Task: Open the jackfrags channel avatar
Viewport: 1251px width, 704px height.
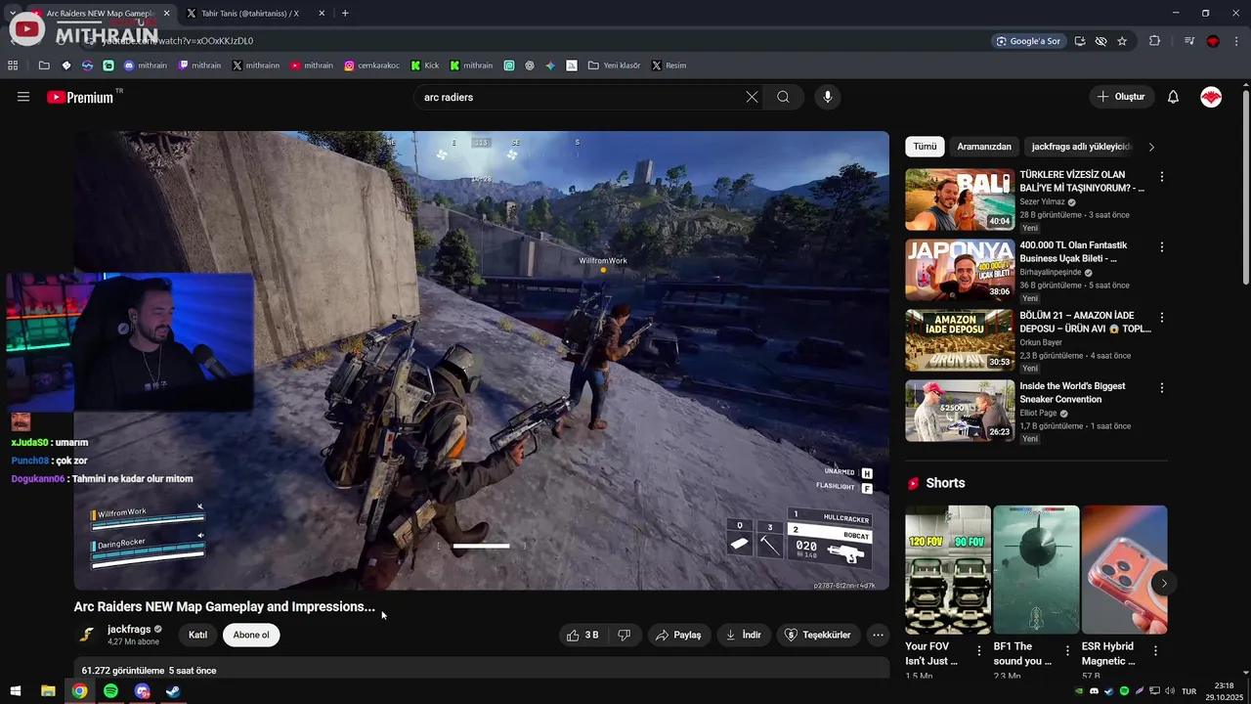Action: (87, 635)
